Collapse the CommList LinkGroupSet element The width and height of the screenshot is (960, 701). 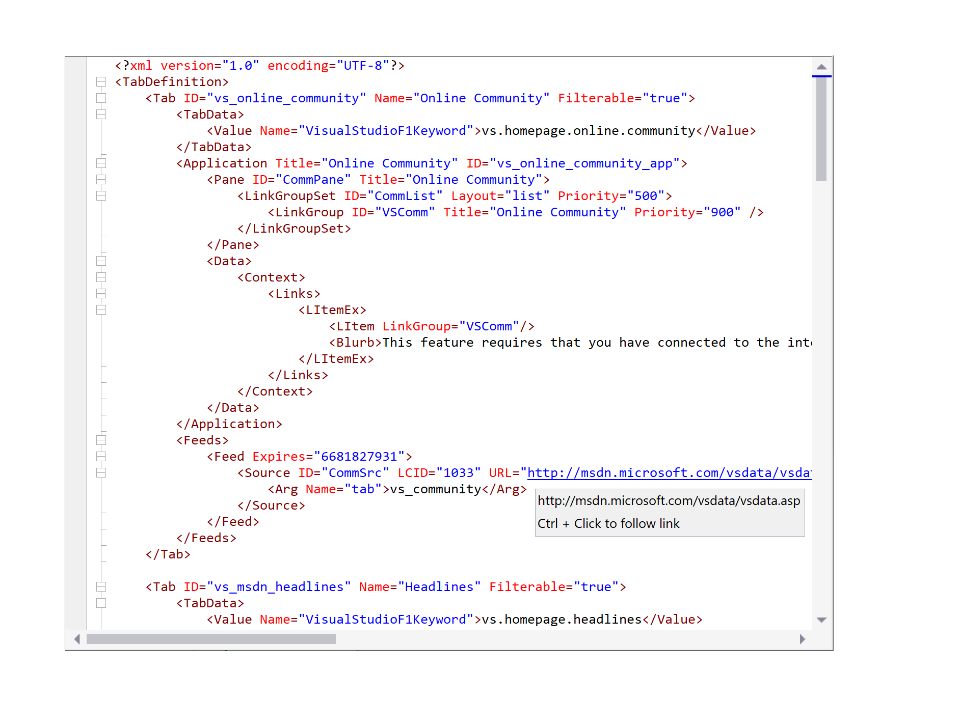[101, 195]
